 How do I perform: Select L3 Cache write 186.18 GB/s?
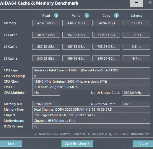click(76, 58)
